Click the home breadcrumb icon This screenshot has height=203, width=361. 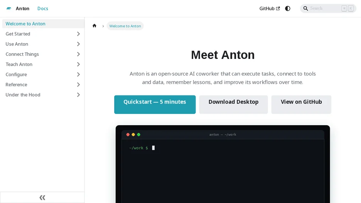coord(94,26)
